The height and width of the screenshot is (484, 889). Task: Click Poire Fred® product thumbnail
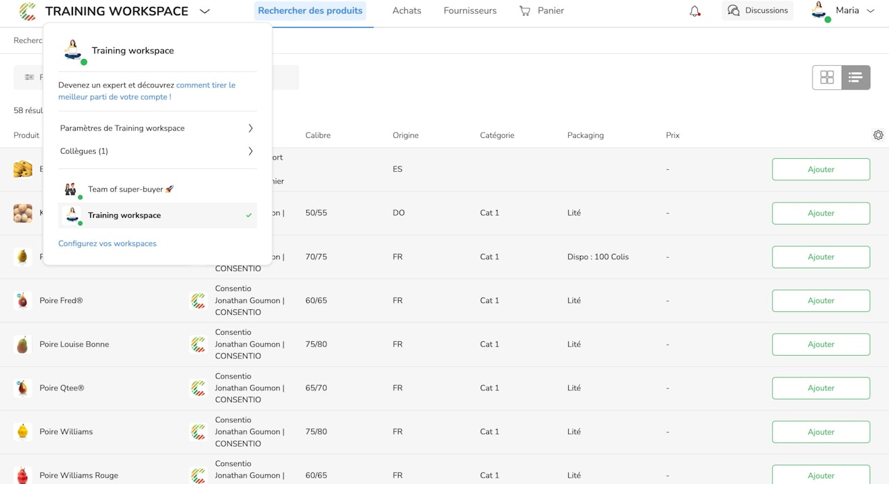[x=23, y=300]
